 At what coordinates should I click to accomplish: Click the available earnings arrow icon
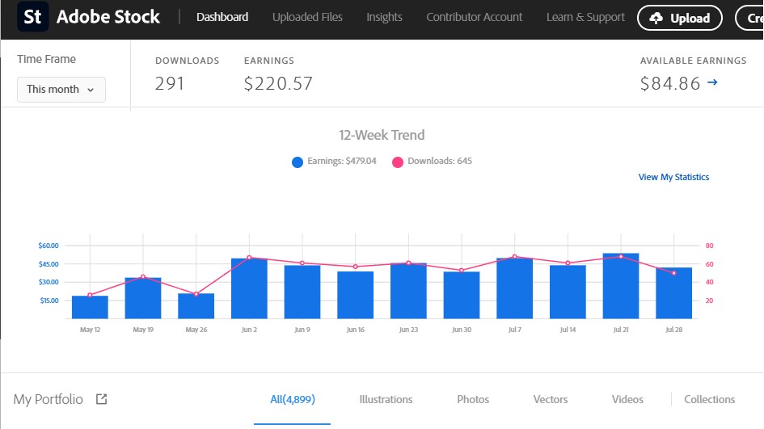712,82
